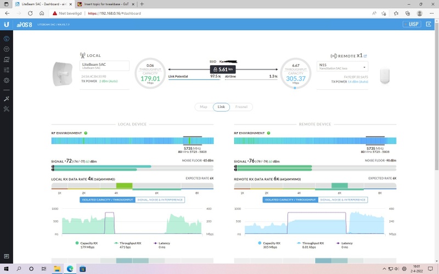Open the Windows Start menu
The image size is (439, 274).
click(x=6, y=269)
